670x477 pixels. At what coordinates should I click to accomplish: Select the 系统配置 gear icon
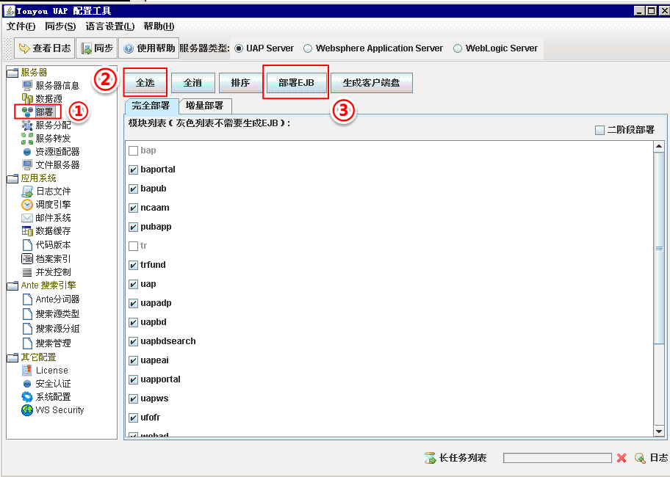(27, 397)
